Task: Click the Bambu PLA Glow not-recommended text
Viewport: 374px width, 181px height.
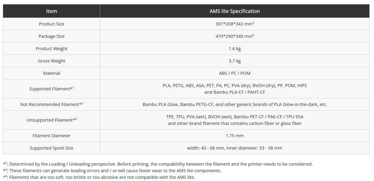Action: tap(234, 105)
